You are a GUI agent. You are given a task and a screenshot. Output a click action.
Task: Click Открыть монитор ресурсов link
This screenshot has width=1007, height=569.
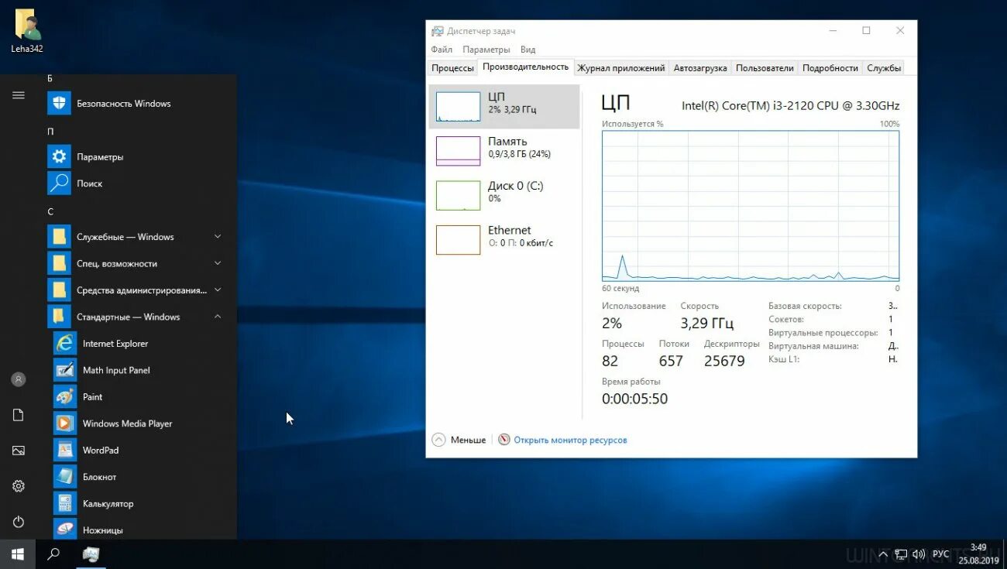pos(570,440)
